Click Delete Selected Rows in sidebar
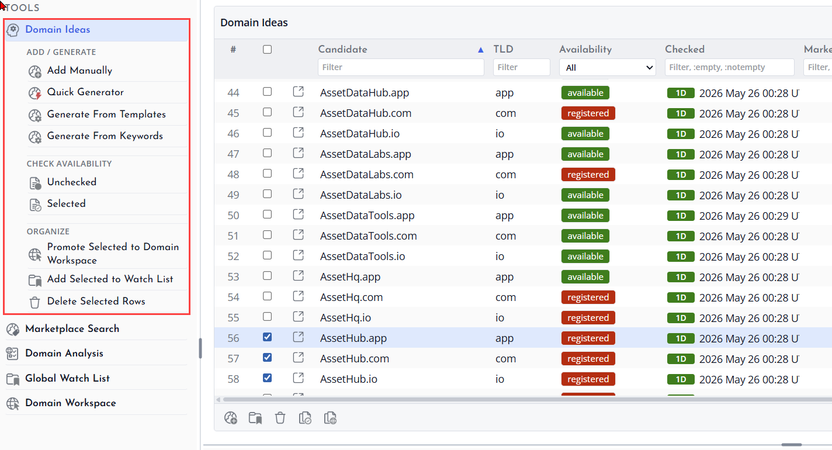 click(x=96, y=302)
